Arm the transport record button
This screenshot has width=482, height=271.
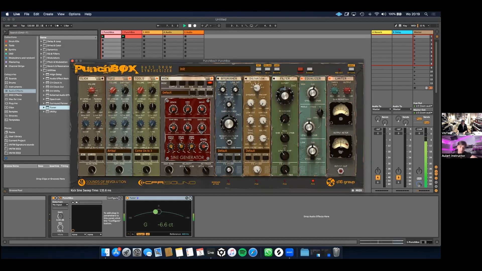(x=195, y=26)
